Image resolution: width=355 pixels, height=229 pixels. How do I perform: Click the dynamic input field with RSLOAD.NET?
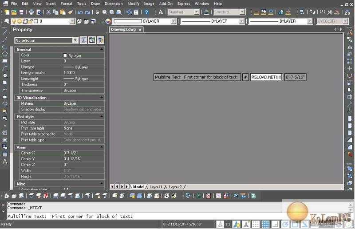pyautogui.click(x=266, y=77)
